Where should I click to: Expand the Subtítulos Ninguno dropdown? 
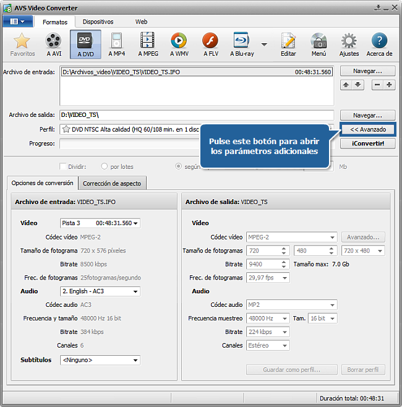(x=100, y=360)
